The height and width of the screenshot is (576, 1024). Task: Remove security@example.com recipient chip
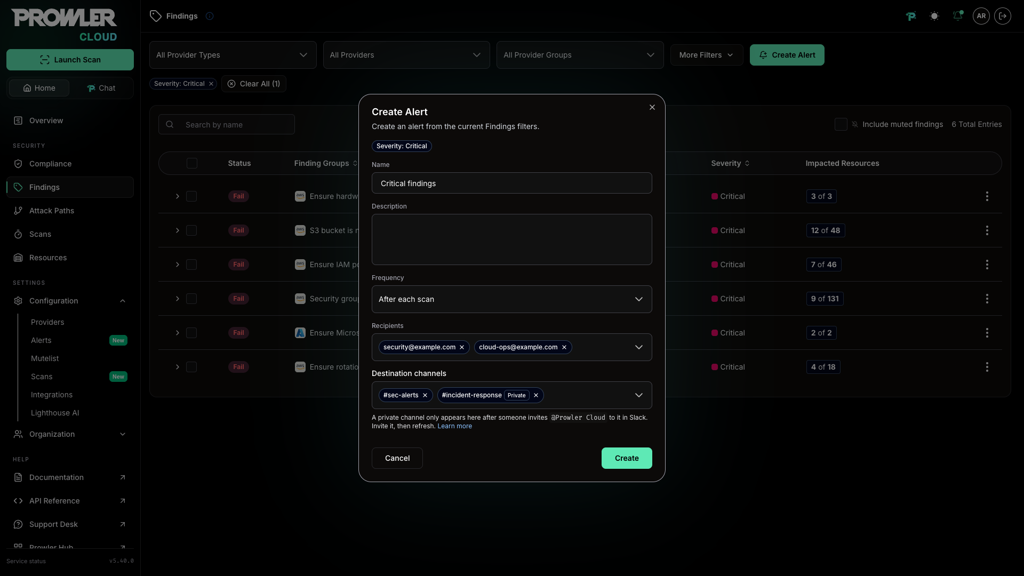pos(462,347)
